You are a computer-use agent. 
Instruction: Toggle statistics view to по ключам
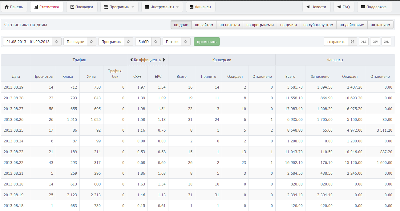tap(380, 25)
